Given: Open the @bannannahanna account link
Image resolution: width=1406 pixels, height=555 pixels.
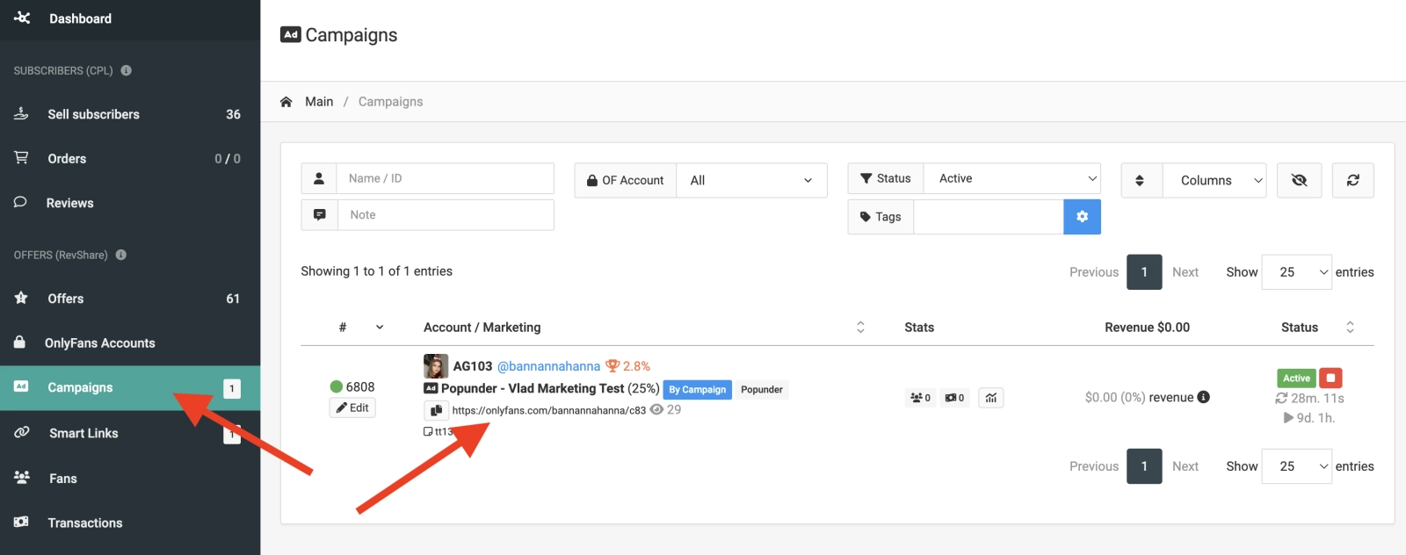Looking at the screenshot, I should pyautogui.click(x=549, y=366).
